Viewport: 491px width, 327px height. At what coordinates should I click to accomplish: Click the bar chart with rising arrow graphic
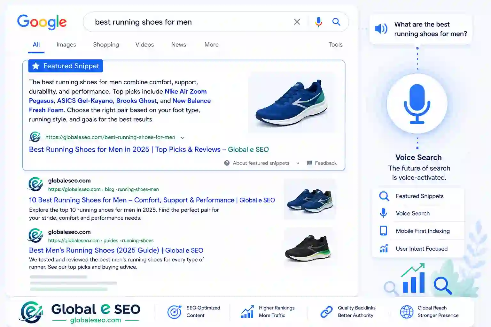point(413,278)
